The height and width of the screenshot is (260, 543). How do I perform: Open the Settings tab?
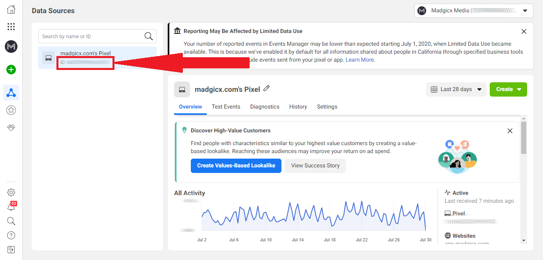point(327,107)
